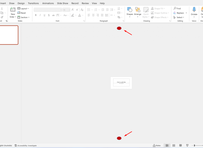Open the Line Spacing menu

tap(112, 10)
